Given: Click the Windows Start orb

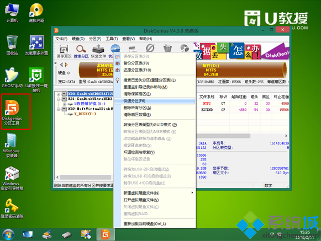Looking at the screenshot, I should coord(8,234).
